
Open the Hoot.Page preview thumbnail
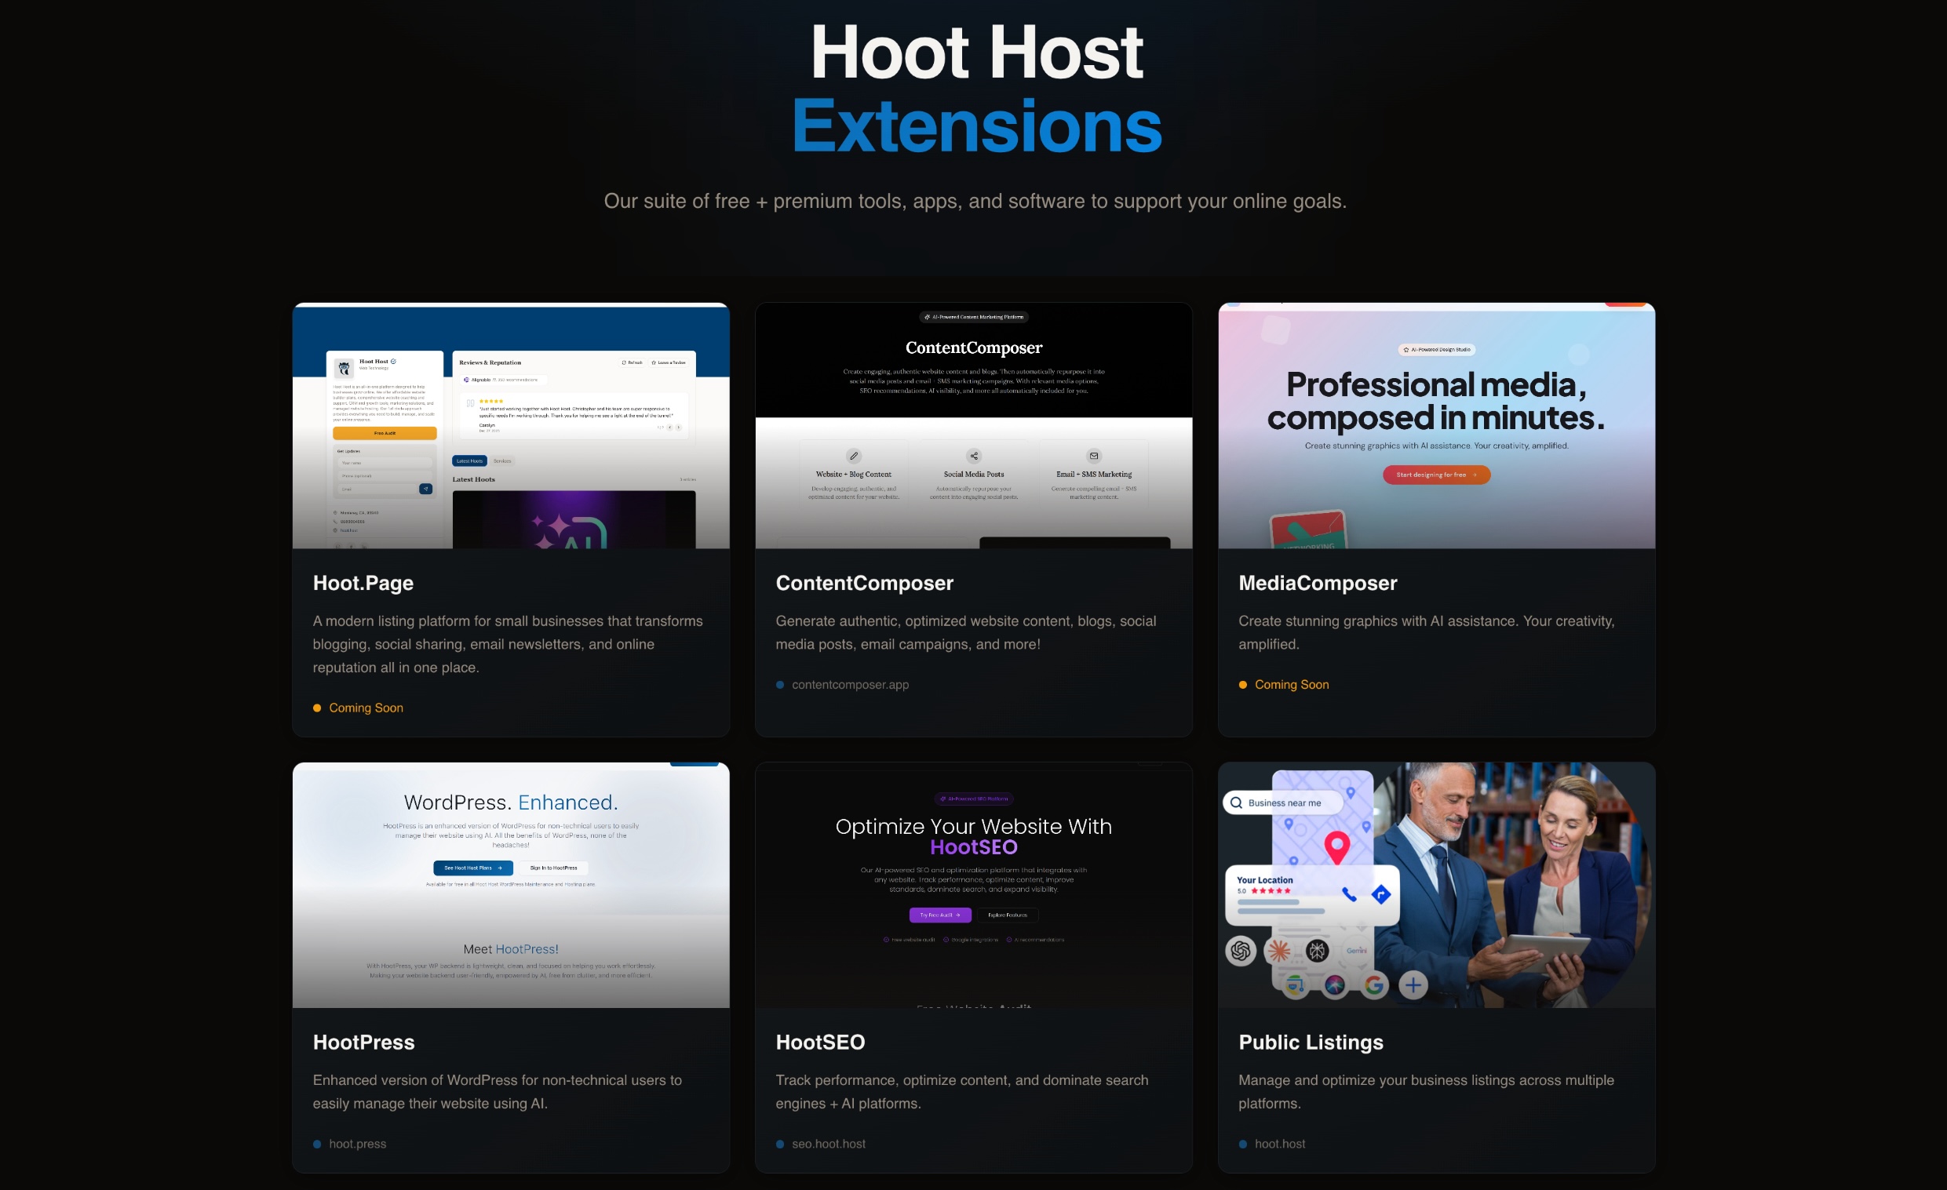tap(510, 426)
